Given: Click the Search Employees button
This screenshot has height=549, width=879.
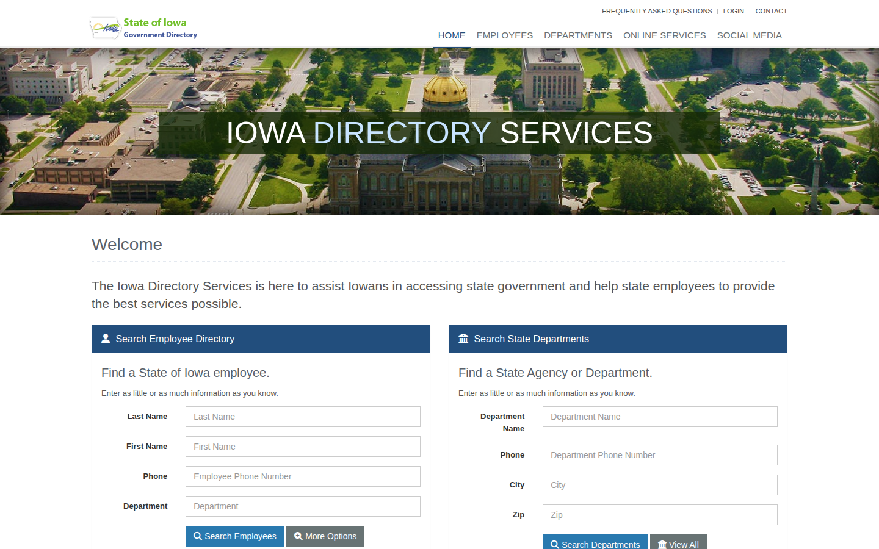Looking at the screenshot, I should point(235,536).
